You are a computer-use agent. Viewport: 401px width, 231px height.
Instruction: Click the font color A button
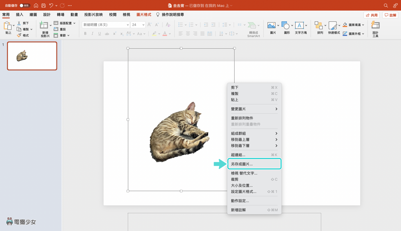coord(165,34)
